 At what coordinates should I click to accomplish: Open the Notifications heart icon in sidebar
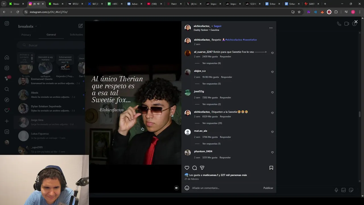(x=7, y=110)
